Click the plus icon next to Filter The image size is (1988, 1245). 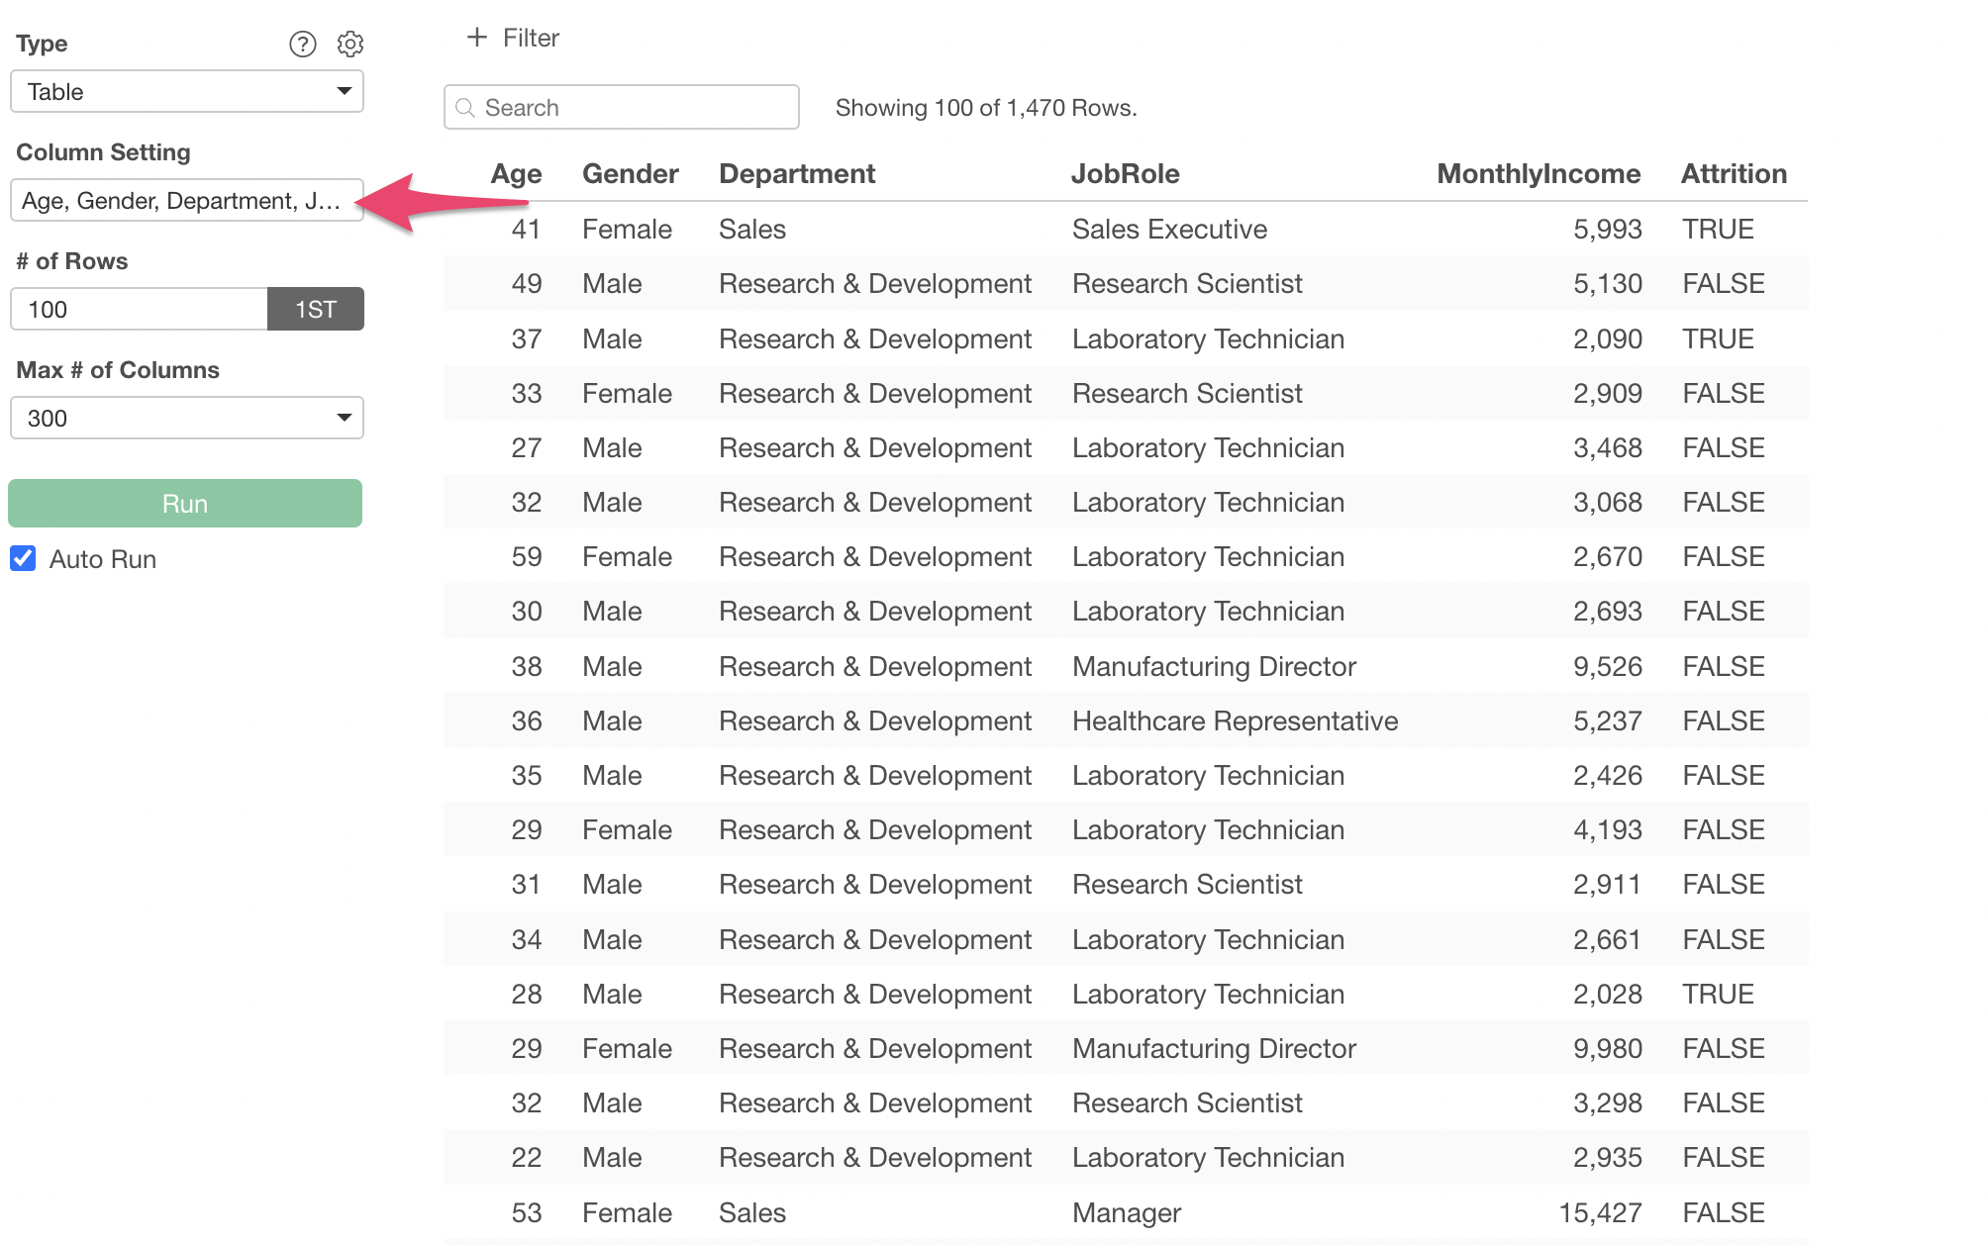[x=477, y=38]
